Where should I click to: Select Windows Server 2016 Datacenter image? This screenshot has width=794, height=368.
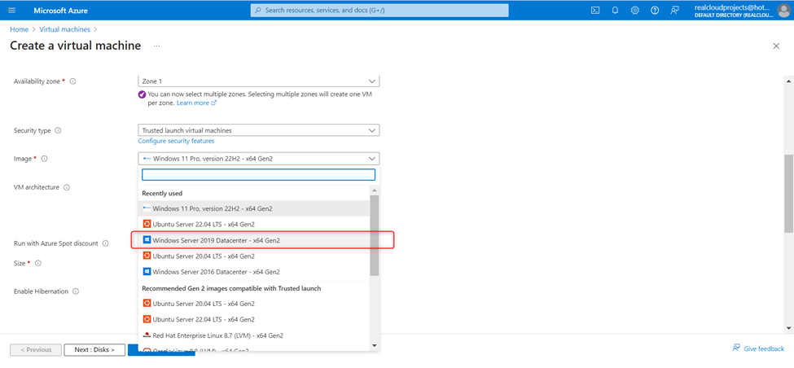[254, 272]
